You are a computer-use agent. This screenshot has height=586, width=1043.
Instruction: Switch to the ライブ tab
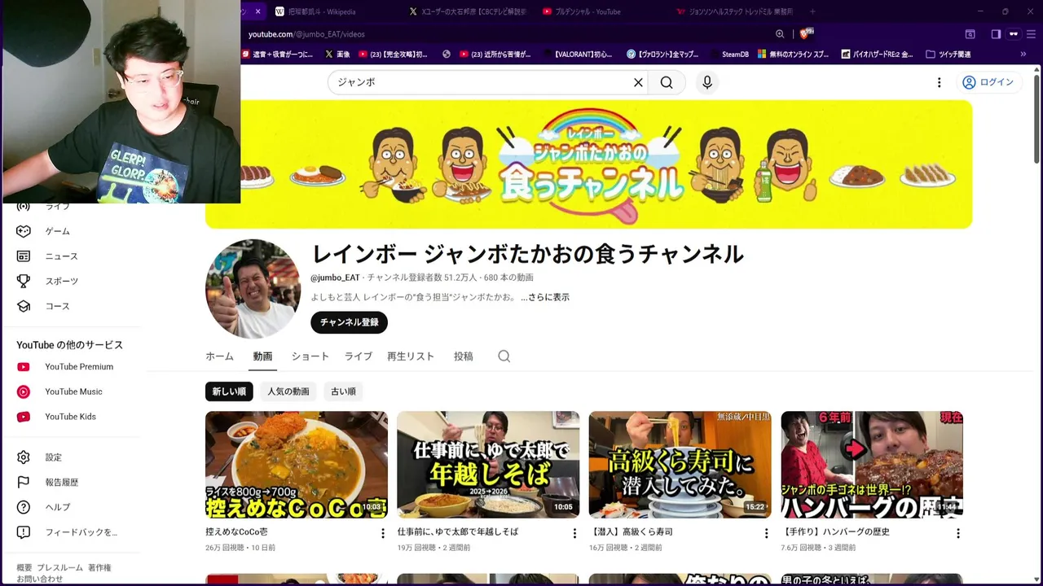click(x=358, y=356)
